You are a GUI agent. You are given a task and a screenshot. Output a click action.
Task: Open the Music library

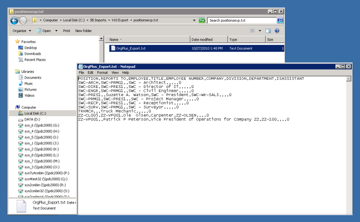(x=29, y=84)
